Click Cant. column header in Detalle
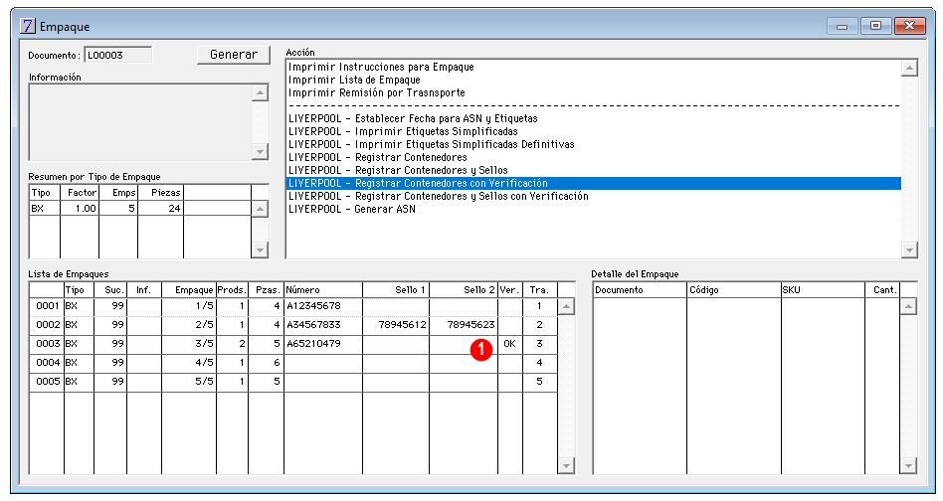The height and width of the screenshot is (501, 943). [x=882, y=290]
